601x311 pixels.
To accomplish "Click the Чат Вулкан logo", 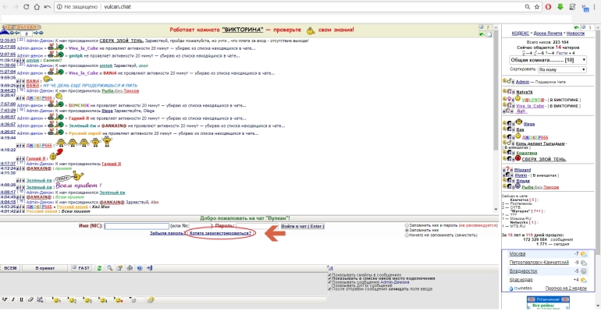I will point(22,27).
